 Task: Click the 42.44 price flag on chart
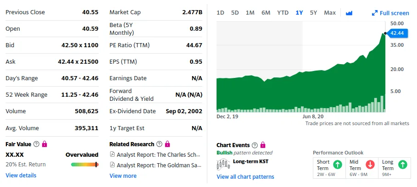point(397,33)
